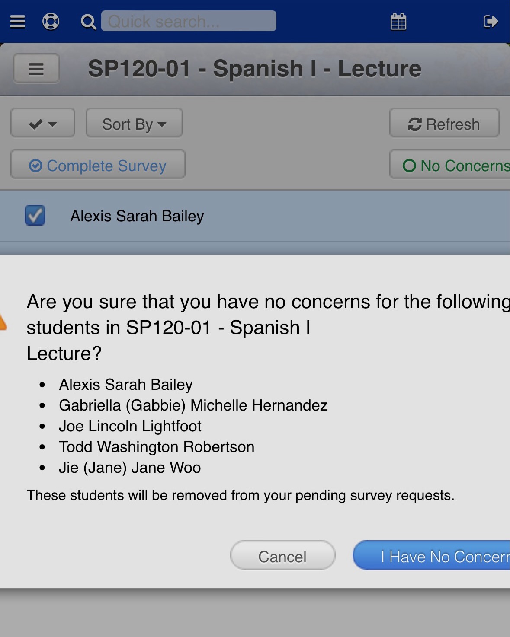
Task: Open the course section menu button
Action: (x=36, y=69)
